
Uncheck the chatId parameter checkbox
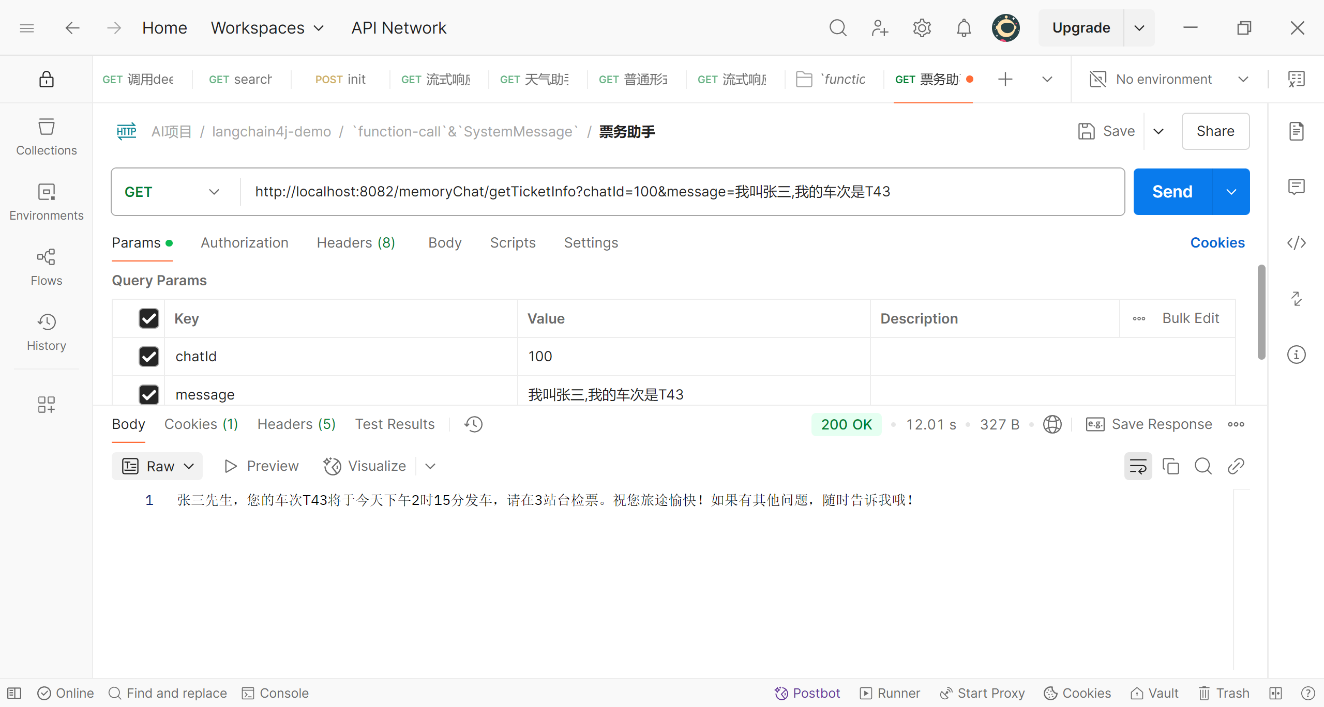pos(149,357)
